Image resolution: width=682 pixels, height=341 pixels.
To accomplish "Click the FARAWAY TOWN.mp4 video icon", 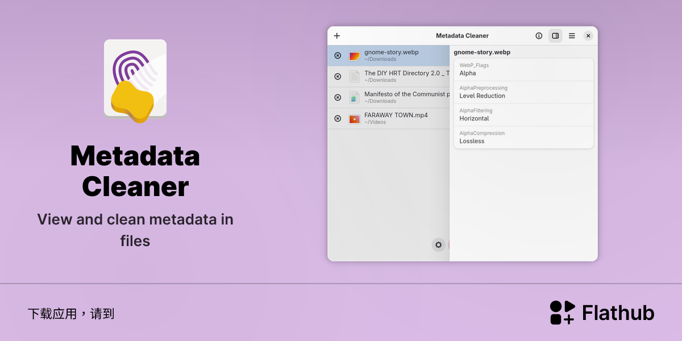I will pos(355,119).
